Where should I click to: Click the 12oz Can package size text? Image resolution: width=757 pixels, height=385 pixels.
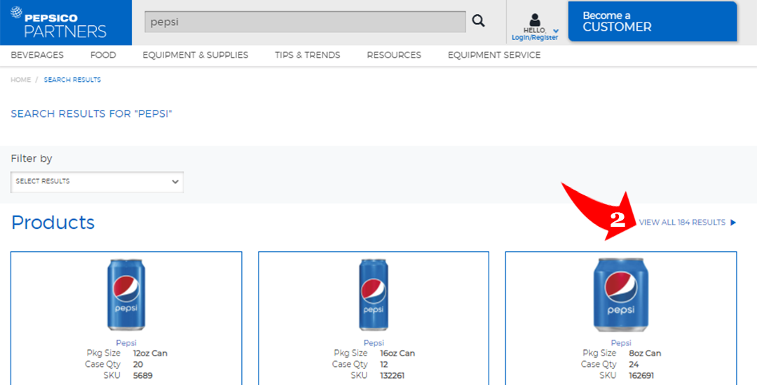point(150,353)
